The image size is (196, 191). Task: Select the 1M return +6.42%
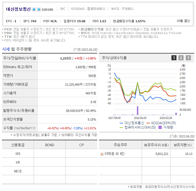pos(53,128)
